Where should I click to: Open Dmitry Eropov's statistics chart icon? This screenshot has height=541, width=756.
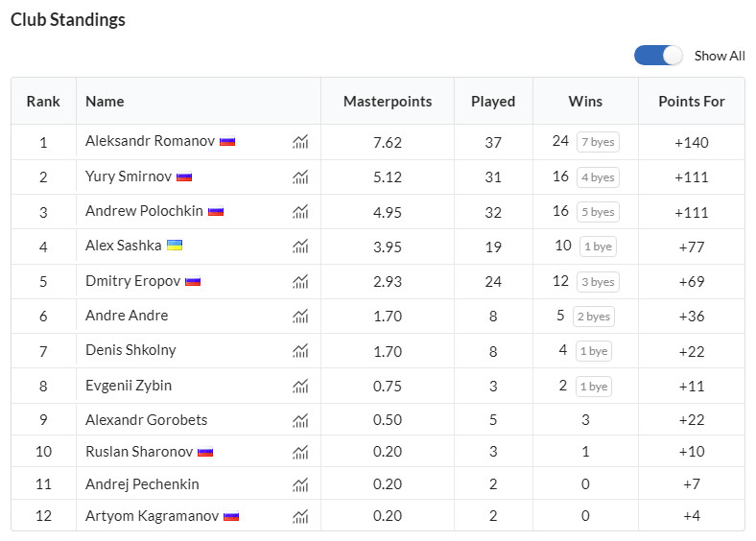[300, 282]
